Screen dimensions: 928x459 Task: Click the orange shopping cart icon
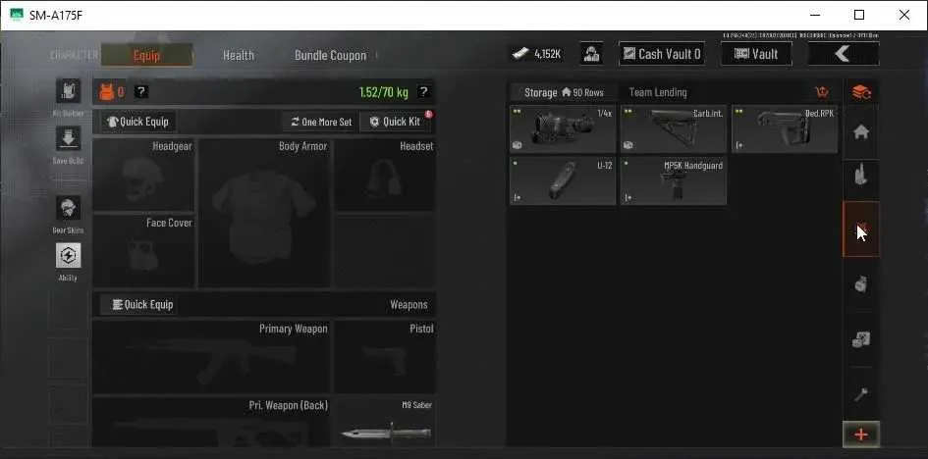(822, 92)
